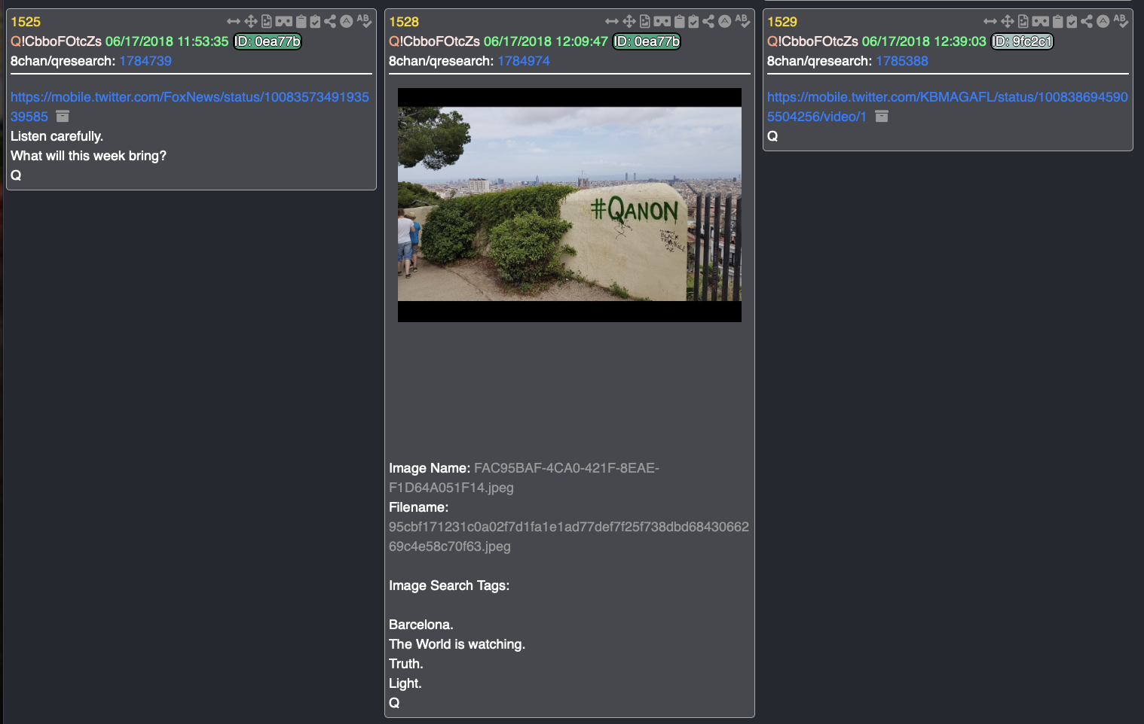Click the clipboard-check icon on post 1525
This screenshot has height=724, width=1144.
tap(315, 22)
